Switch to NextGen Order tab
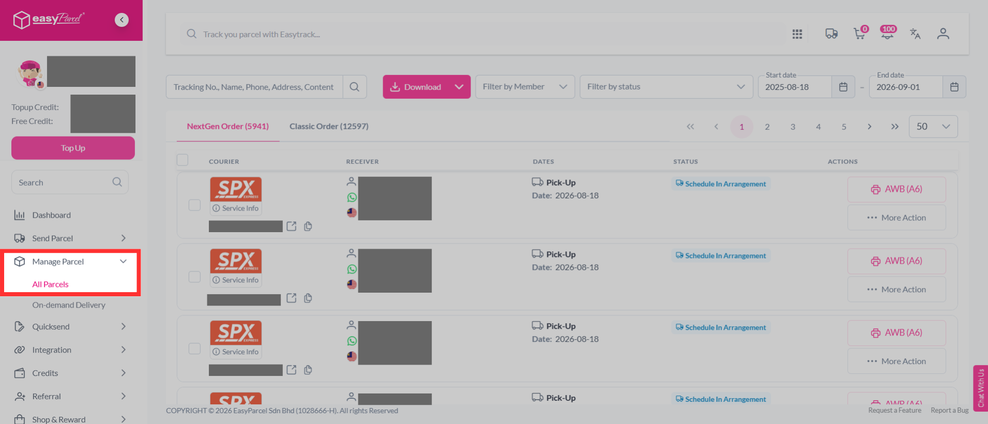Viewport: 988px width, 424px height. [x=228, y=126]
